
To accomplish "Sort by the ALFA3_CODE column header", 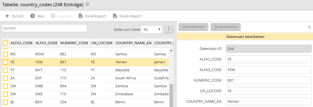I will click(47, 43).
